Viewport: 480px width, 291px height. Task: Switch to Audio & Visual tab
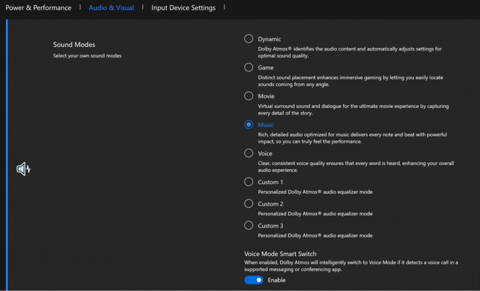click(x=111, y=8)
